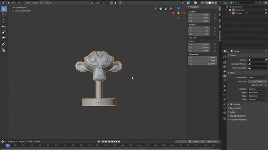This screenshot has height=150, width=268.
Task: Click the pan view hand icon
Action: [x=166, y=9]
